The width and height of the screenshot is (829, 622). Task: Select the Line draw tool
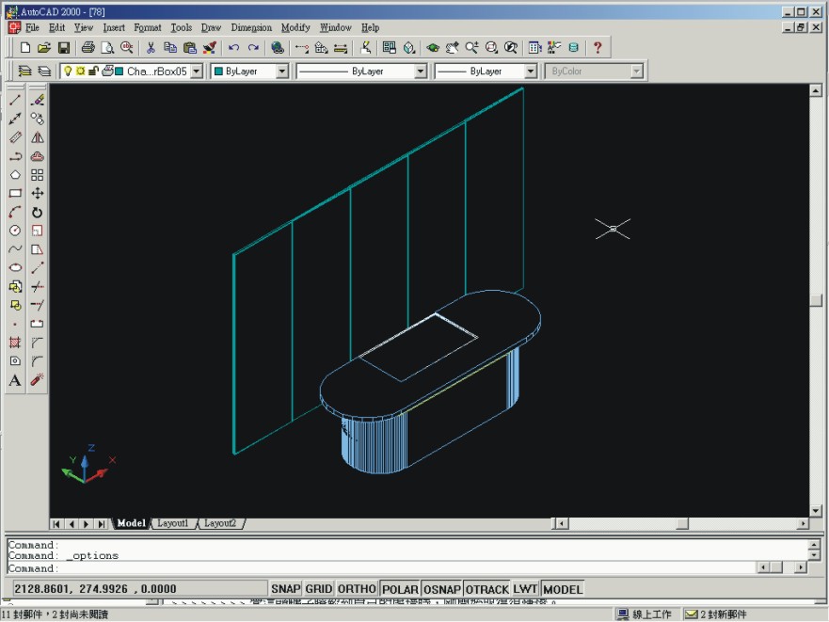15,100
